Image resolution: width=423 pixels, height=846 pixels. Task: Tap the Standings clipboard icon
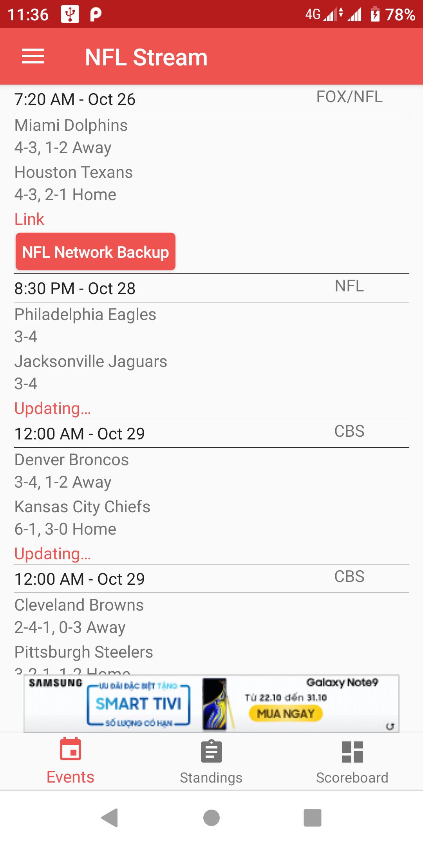211,751
